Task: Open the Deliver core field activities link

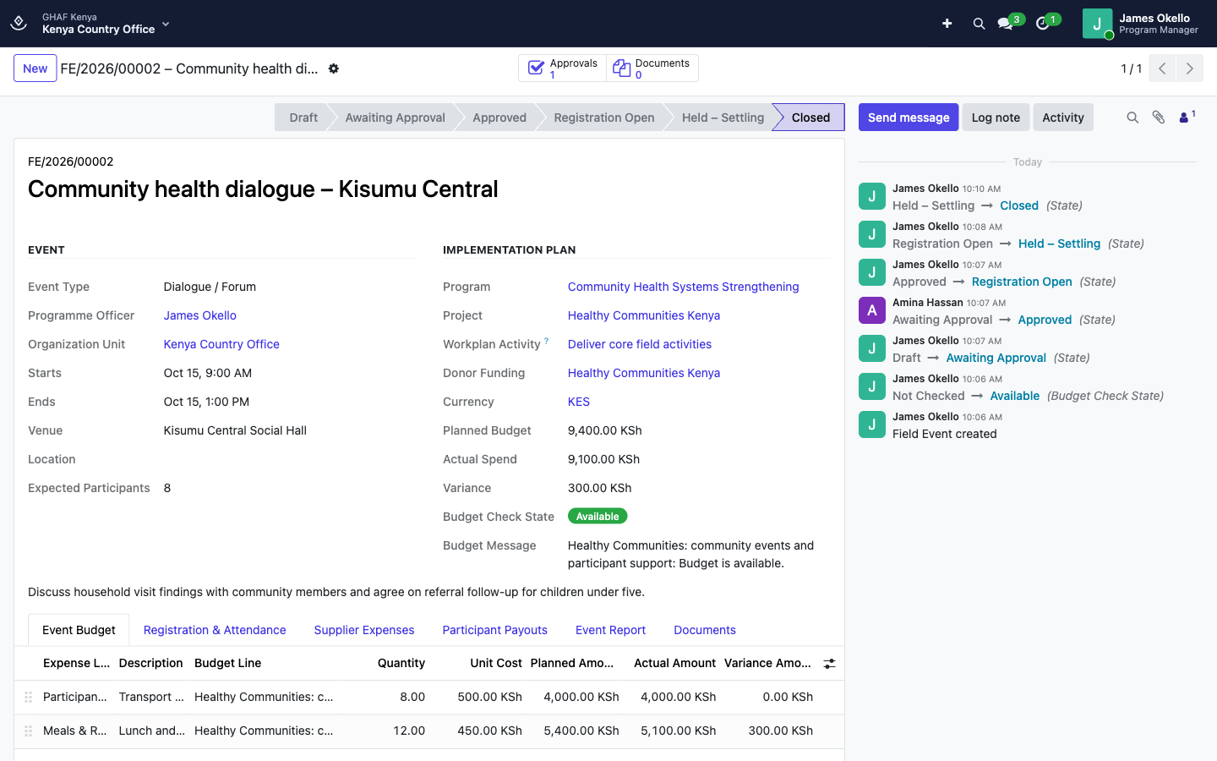Action: pos(640,344)
